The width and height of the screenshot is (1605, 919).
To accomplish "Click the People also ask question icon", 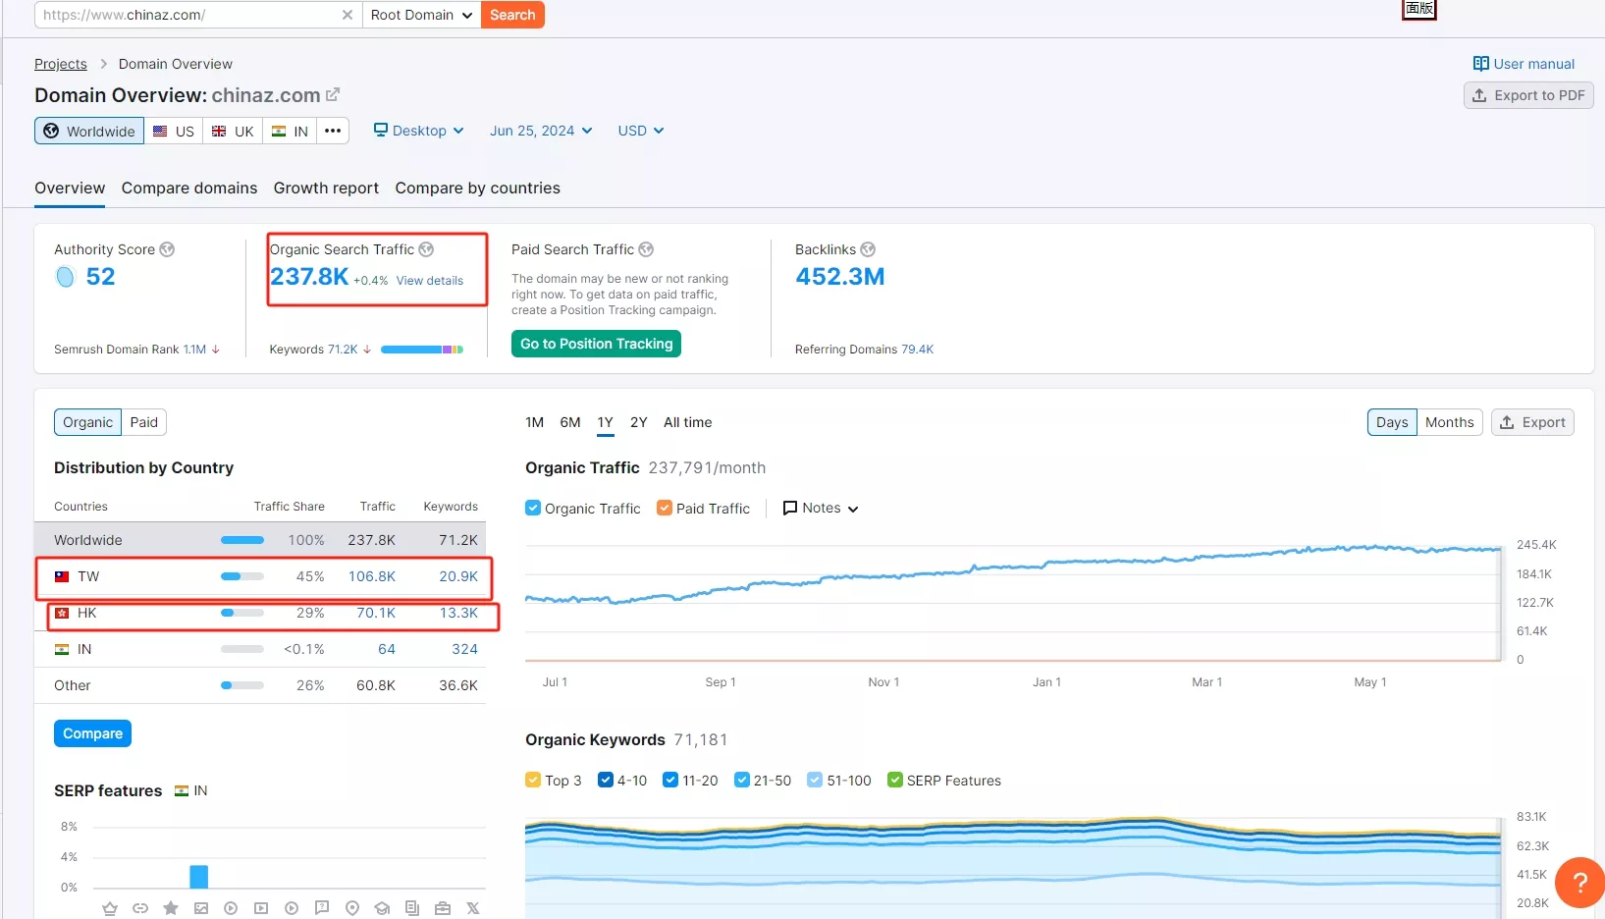I will pyautogui.click(x=322, y=908).
